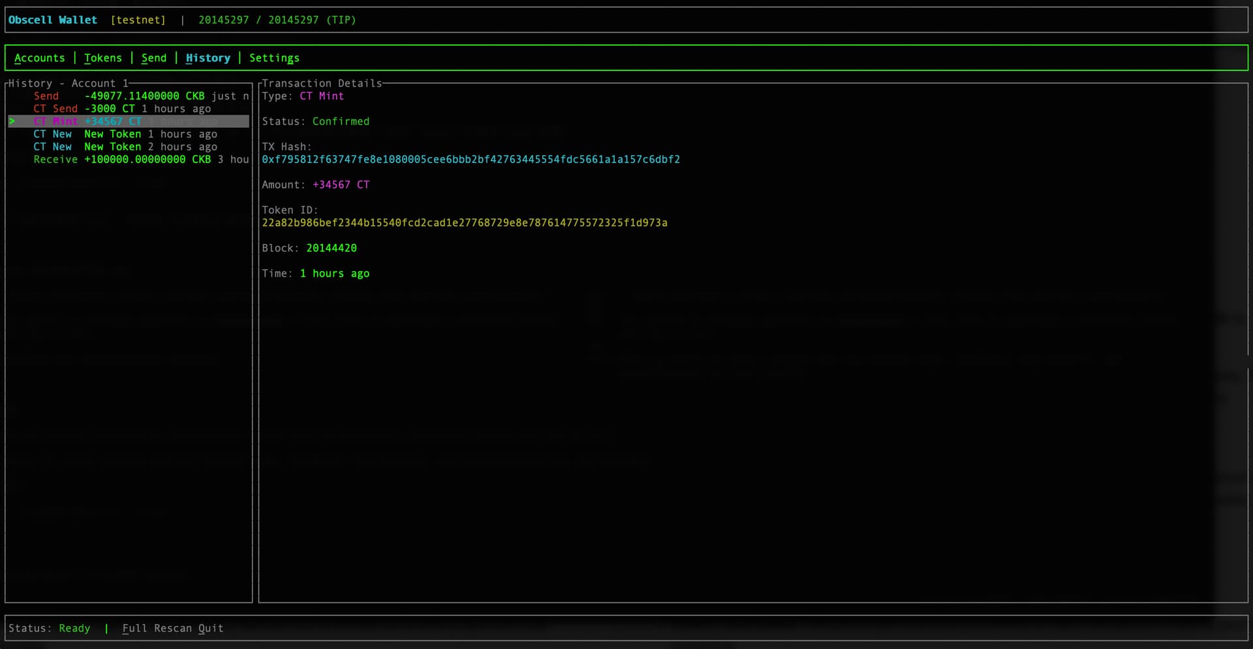Screen dimensions: 1253x649
Task: Select the History tab
Action: (208, 58)
